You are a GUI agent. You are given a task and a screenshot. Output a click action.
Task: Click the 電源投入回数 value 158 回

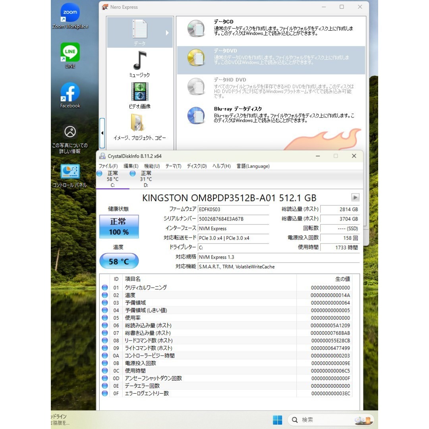(340, 238)
